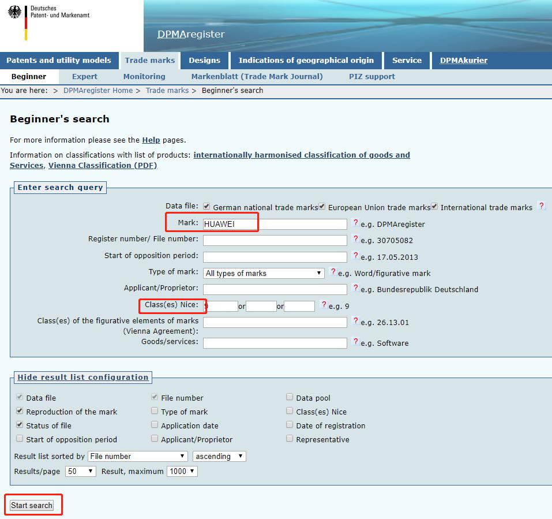Toggle International trade marks checkbox
This screenshot has height=519, width=552.
(x=434, y=207)
